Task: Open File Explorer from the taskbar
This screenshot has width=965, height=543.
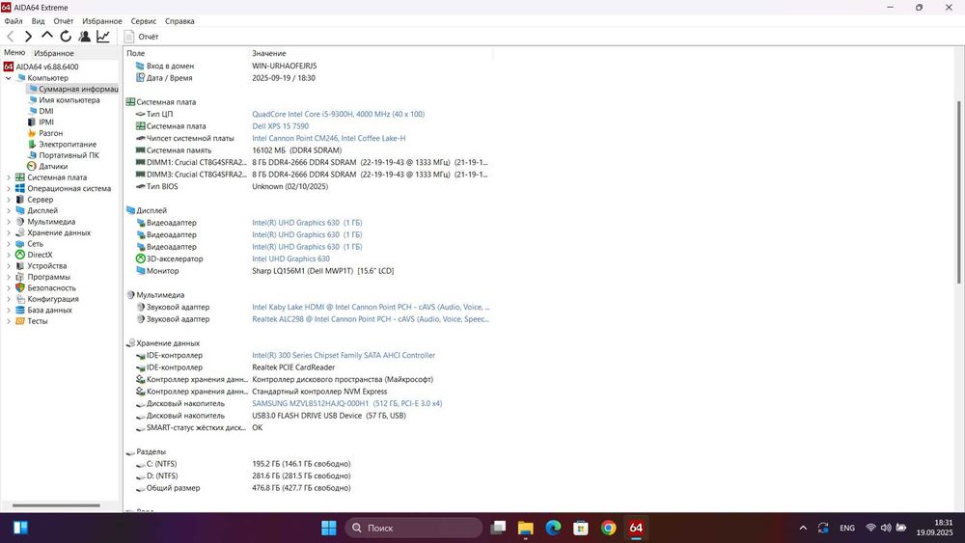Action: (x=525, y=528)
